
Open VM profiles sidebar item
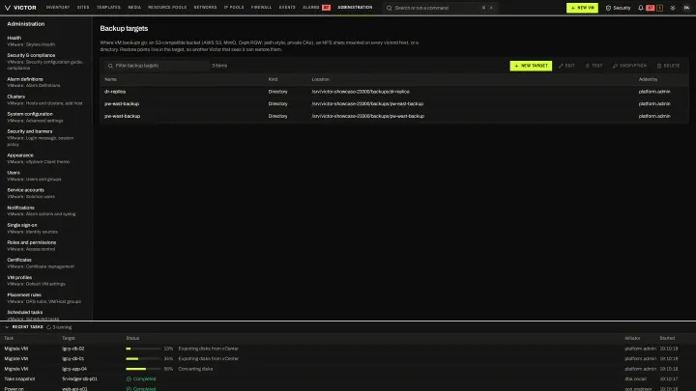coord(46,280)
